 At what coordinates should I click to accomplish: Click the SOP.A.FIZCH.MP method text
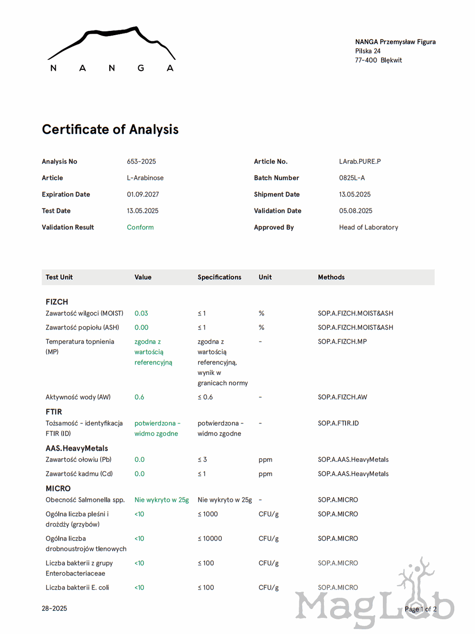click(342, 341)
